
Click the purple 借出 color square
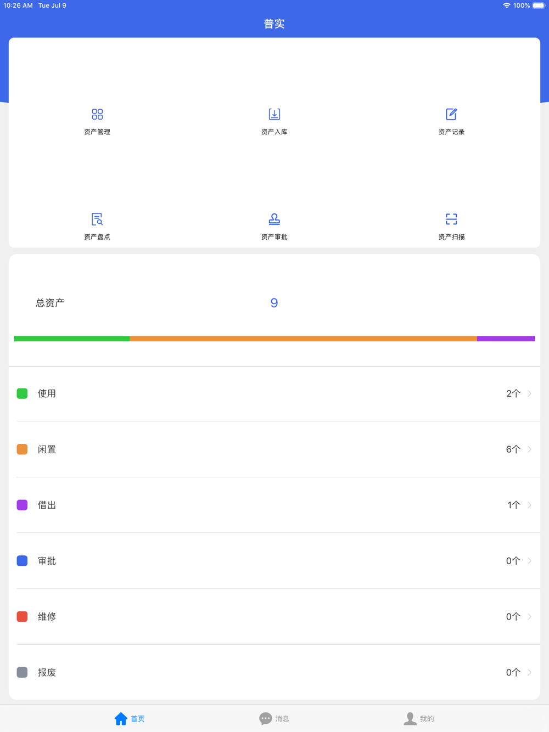tap(23, 505)
